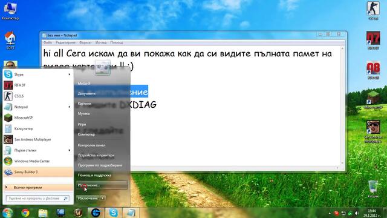The height and width of the screenshot is (218, 387).
Task: Expand the Първи стъпки submenu arrow
Action: pyautogui.click(x=70, y=150)
